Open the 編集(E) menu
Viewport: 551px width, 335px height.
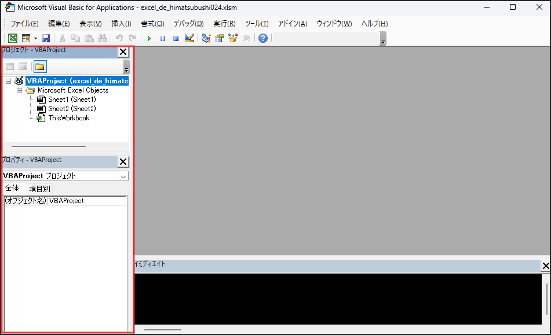tap(59, 24)
